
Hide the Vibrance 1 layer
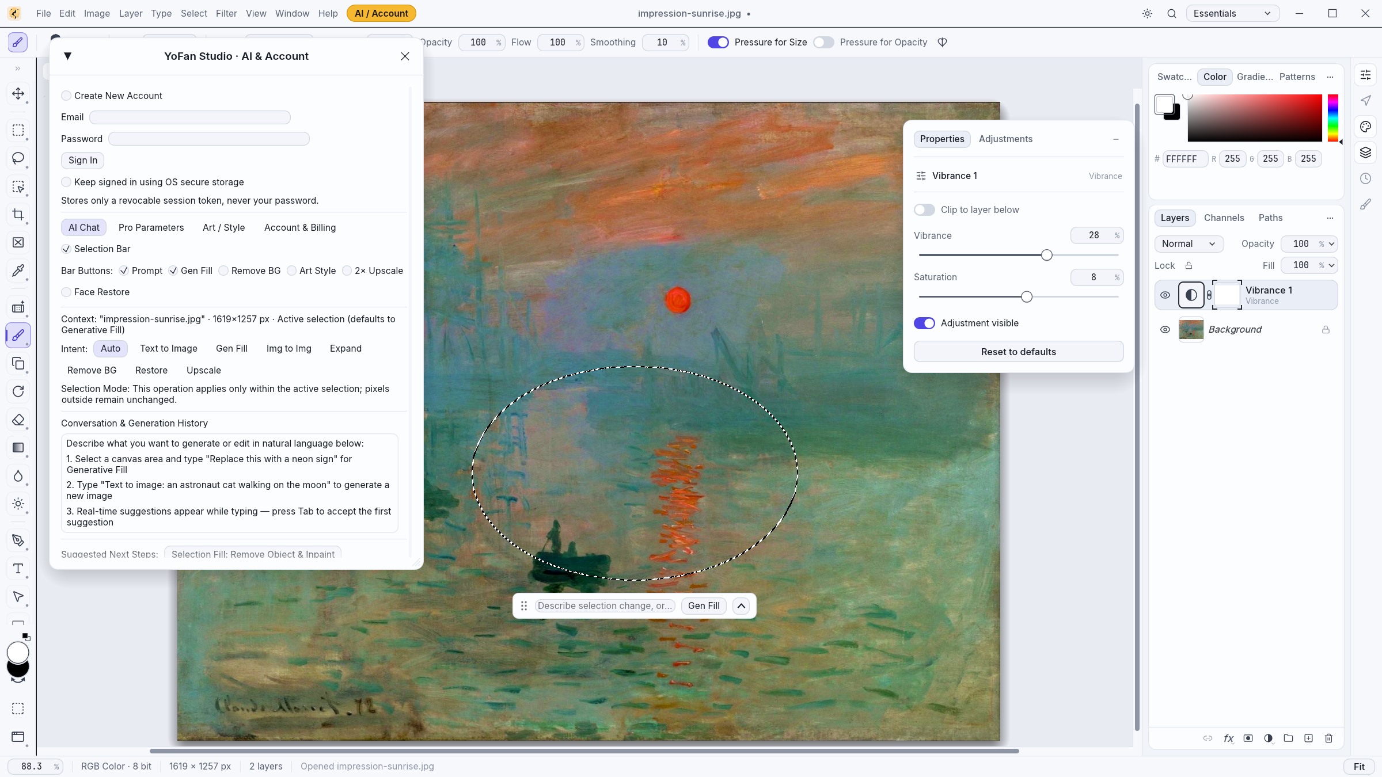(x=1165, y=295)
